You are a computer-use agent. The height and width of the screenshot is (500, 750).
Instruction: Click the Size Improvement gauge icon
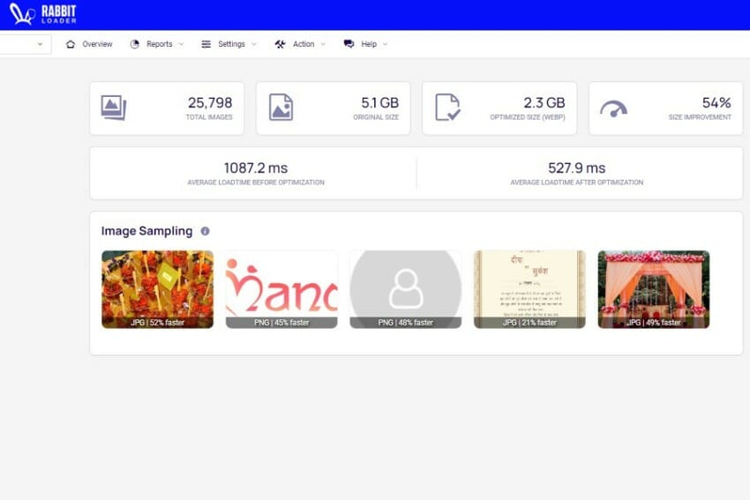pos(614,109)
